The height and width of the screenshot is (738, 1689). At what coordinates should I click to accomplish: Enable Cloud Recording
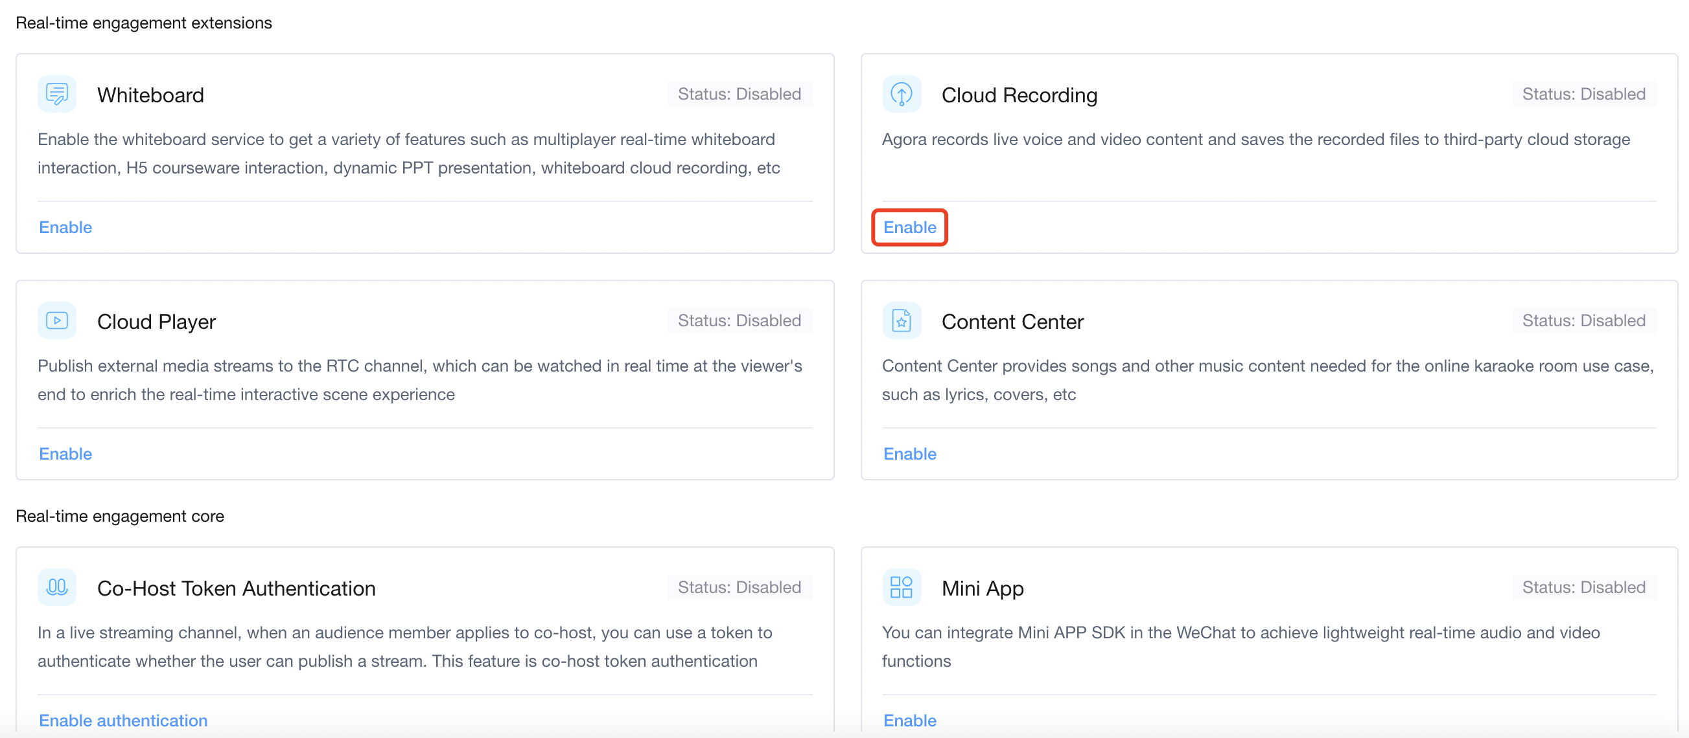909,227
